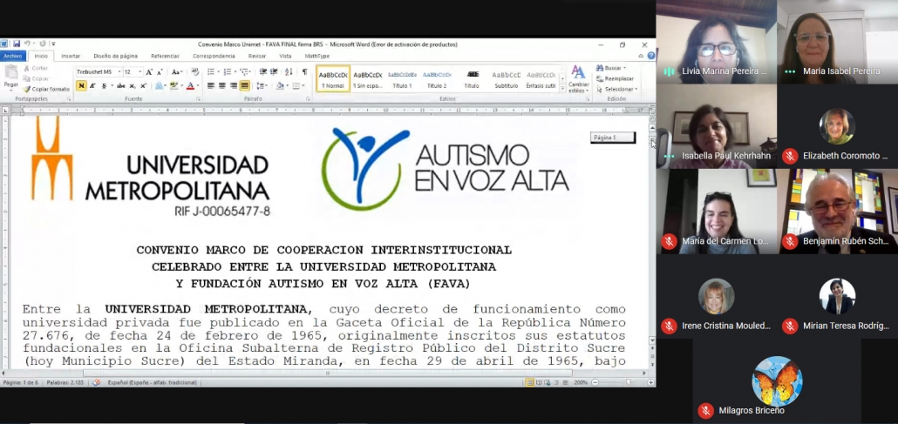This screenshot has width=898, height=424.
Task: Switch to the Correspondencia tab
Action: (x=214, y=56)
